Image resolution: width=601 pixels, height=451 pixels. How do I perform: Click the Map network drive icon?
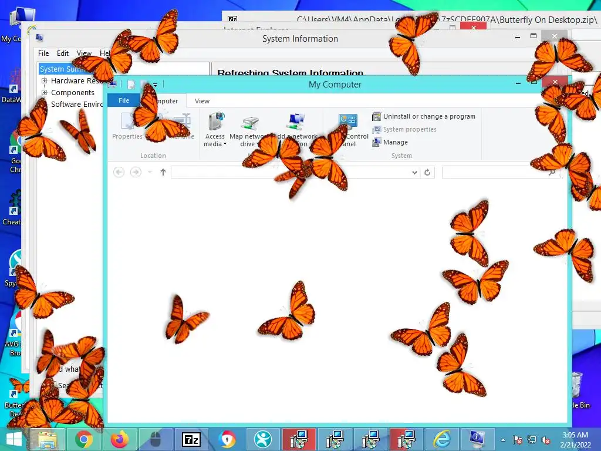pos(249,123)
